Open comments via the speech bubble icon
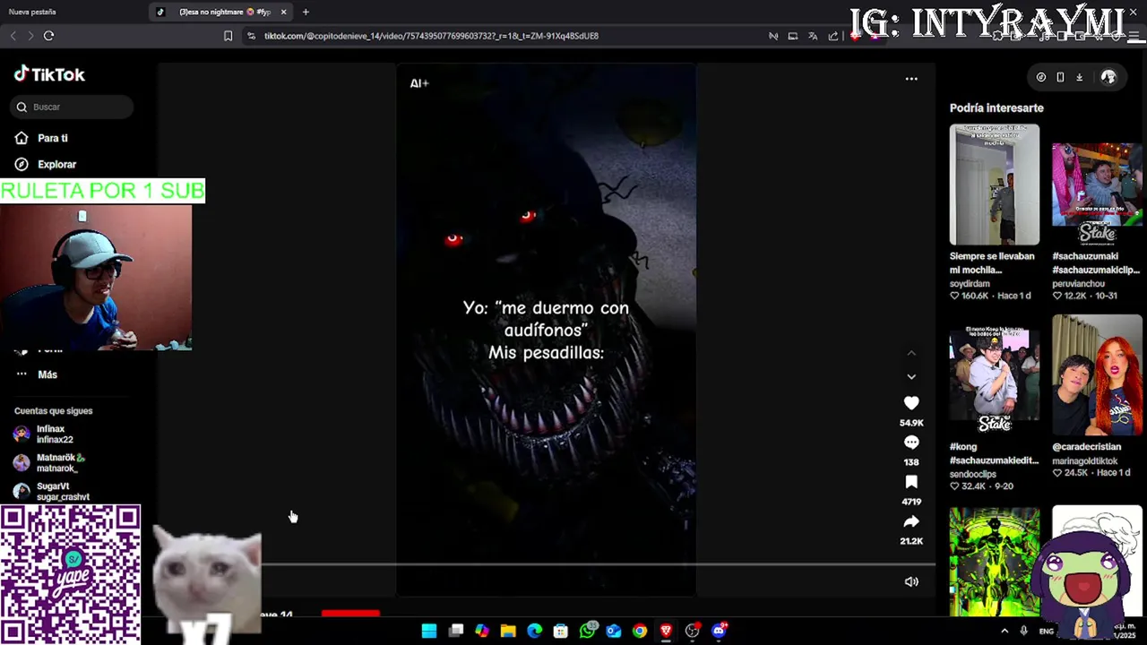This screenshot has height=645, width=1147. [x=911, y=443]
